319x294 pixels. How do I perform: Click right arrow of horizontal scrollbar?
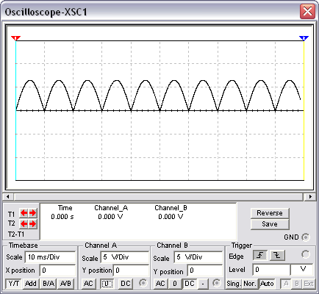click(310, 196)
